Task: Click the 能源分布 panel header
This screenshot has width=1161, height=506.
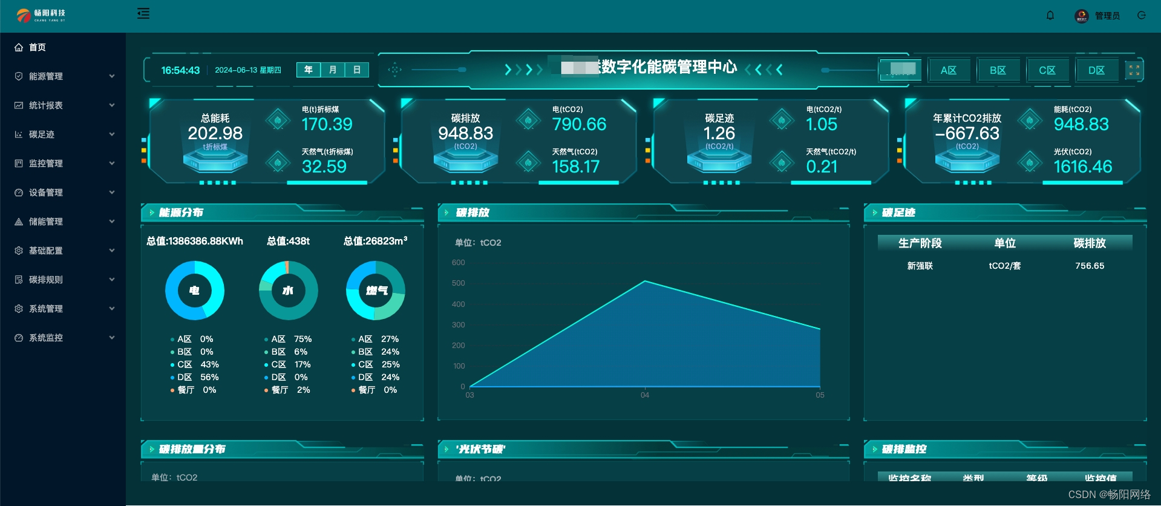Action: (282, 212)
